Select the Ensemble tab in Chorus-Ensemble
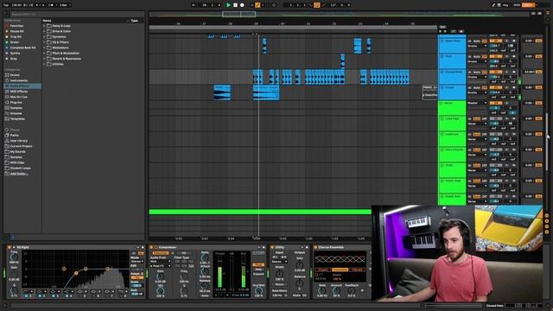553x311 pixels. tap(340, 270)
